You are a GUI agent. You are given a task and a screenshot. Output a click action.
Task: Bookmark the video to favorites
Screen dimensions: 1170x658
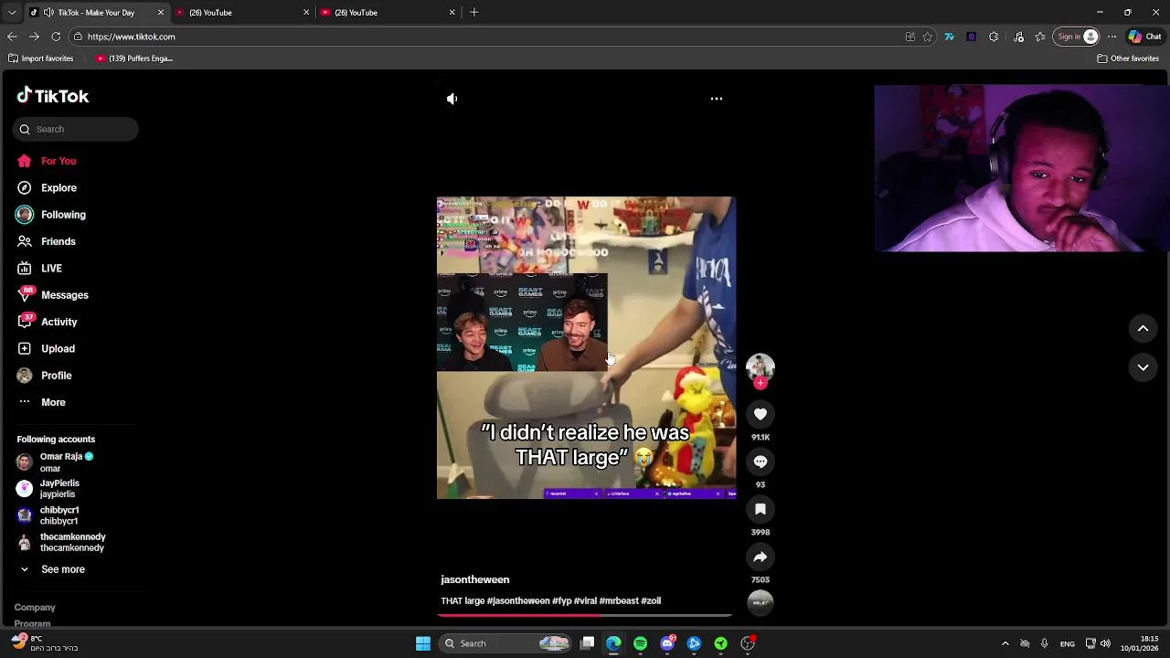760,509
